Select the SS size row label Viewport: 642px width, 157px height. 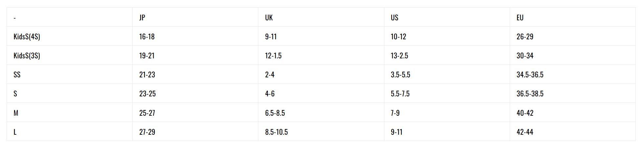(17, 74)
